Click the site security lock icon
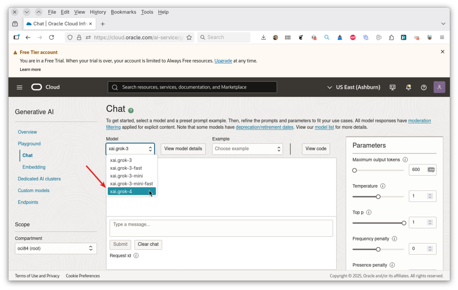 tap(79, 38)
